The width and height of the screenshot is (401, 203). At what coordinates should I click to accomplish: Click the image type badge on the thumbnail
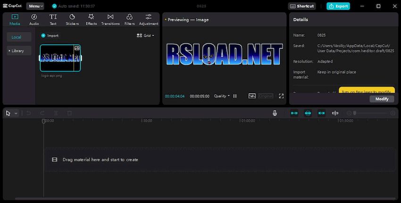point(77,48)
